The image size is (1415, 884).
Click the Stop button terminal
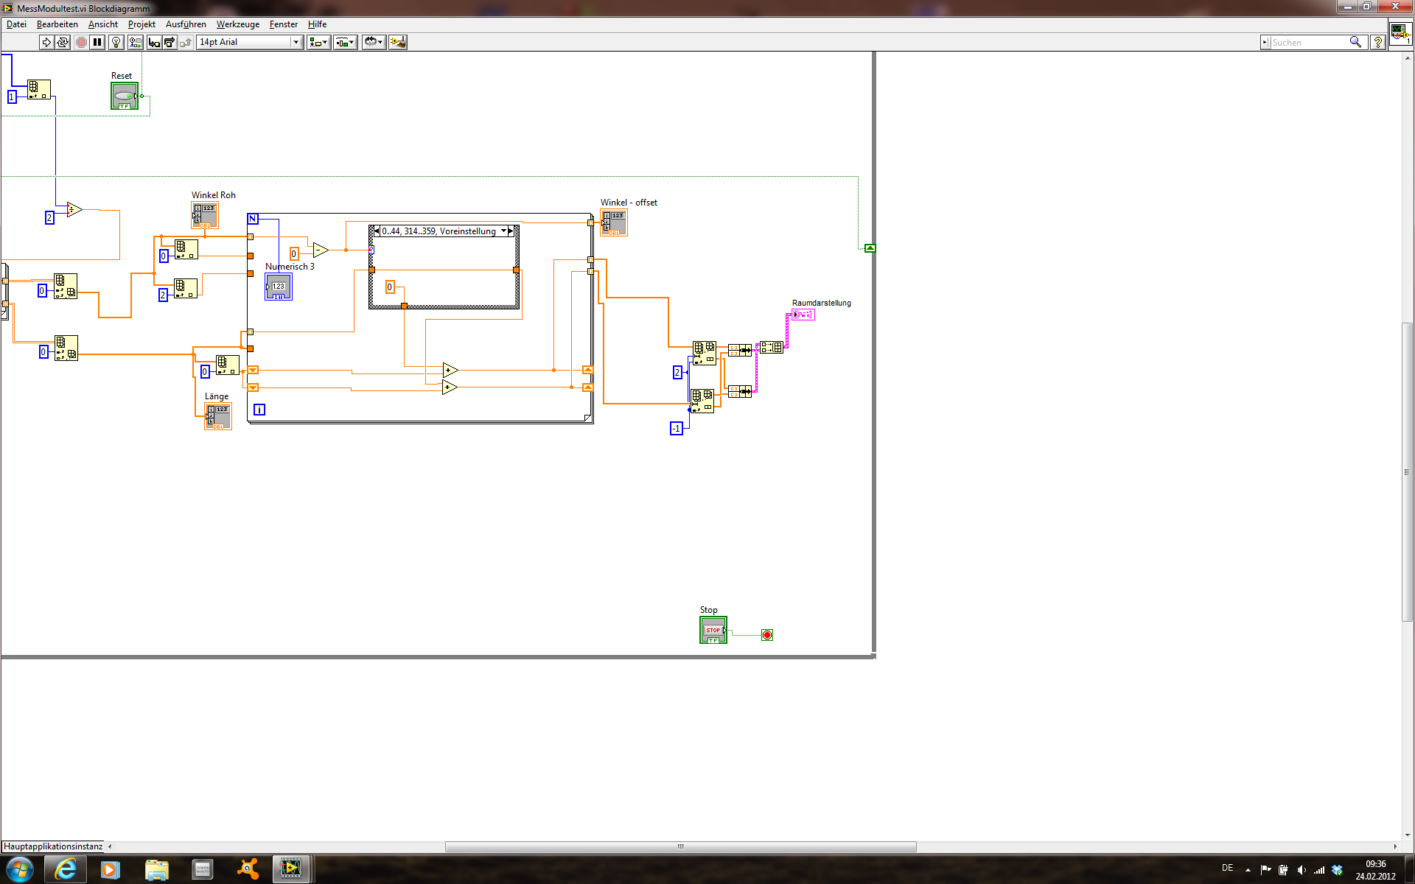tap(713, 630)
